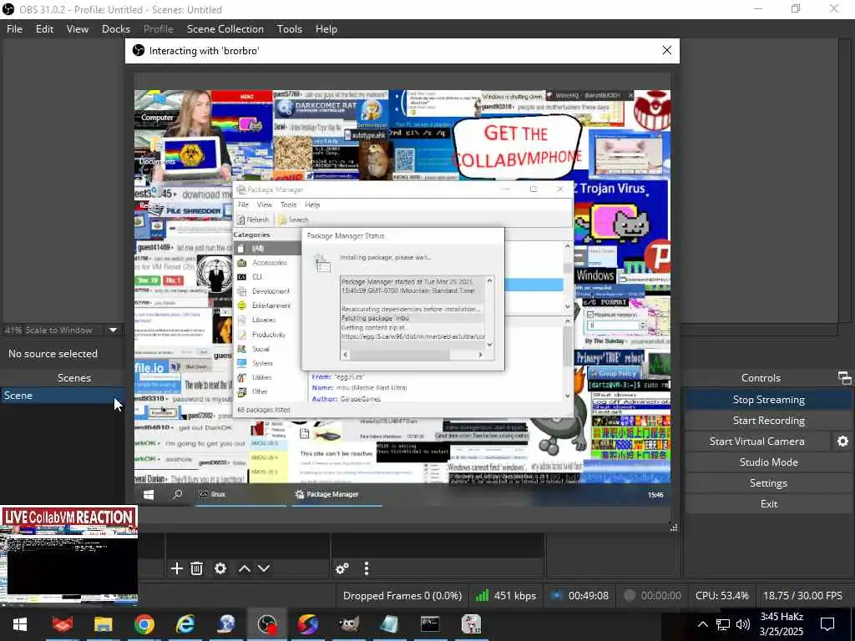Click 'linux' button on VM taskbar
Viewport: 855px width, 641px height.
(240, 494)
